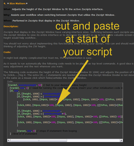Click the 'Descripton:' heading
The height and width of the screenshot is (146, 134).
coord(11,27)
